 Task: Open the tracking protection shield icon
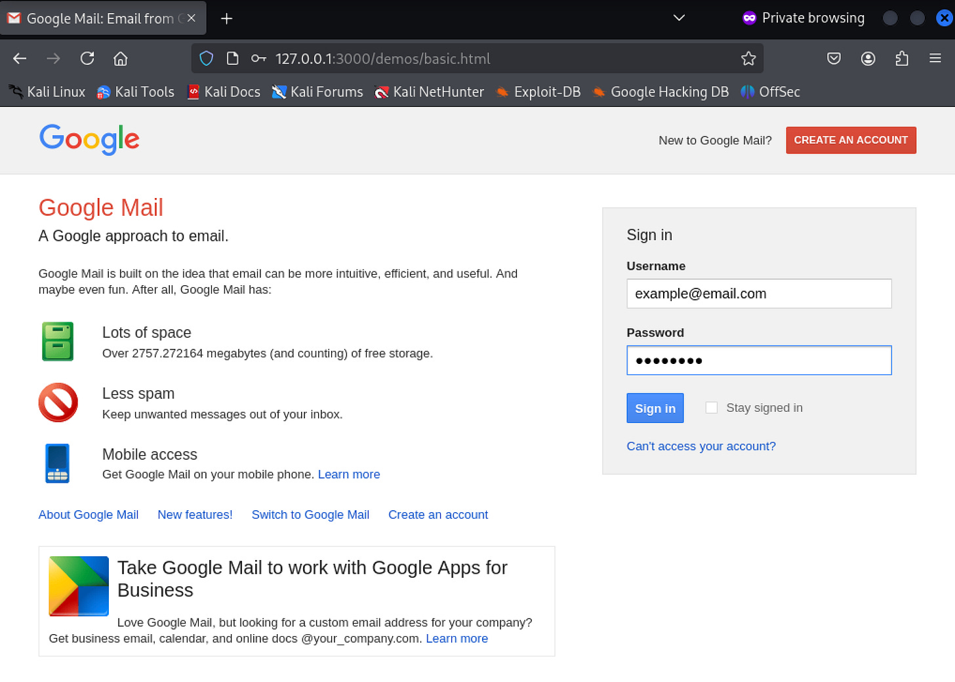click(207, 58)
